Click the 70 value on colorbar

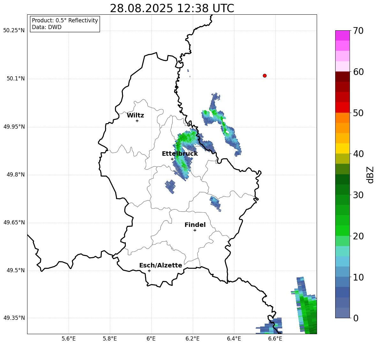358,31
